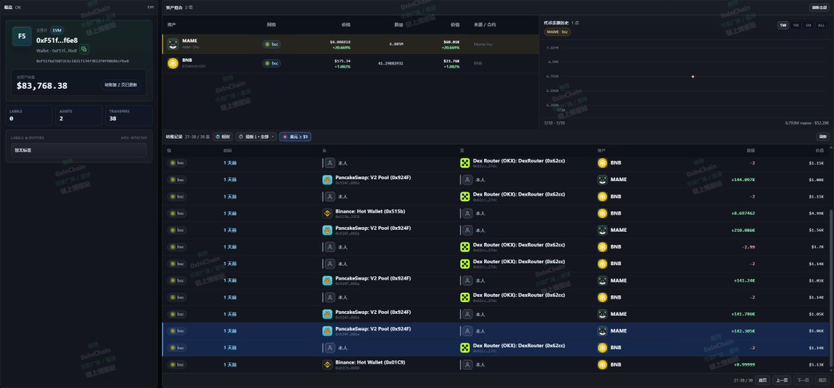Click the MAME token icon in assets table
This screenshot has width=834, height=388.
[x=173, y=44]
